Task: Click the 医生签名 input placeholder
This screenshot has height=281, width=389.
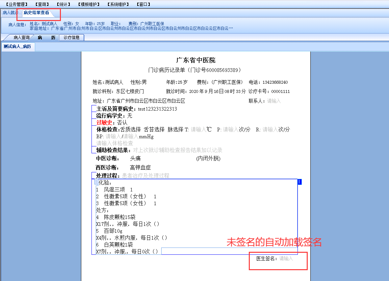Action: pyautogui.click(x=286, y=258)
